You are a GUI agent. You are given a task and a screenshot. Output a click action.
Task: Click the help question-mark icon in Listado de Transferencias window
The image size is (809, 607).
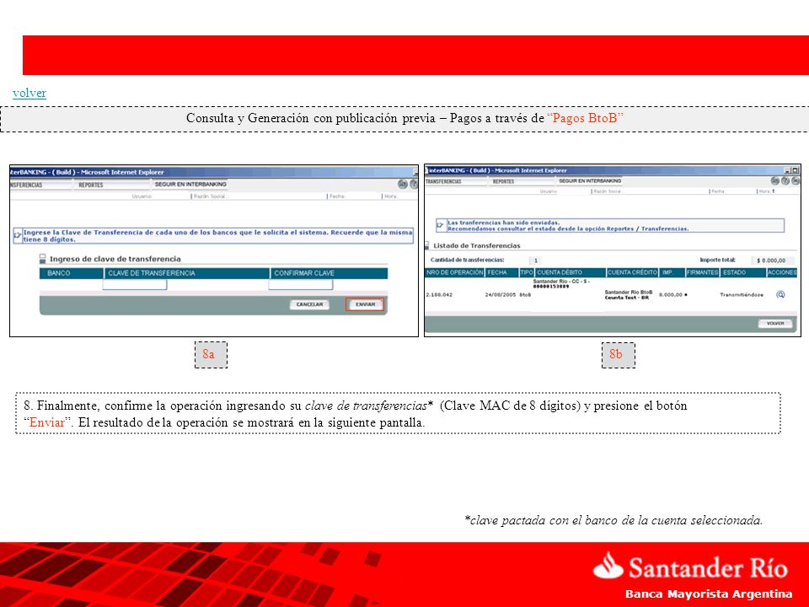click(785, 180)
